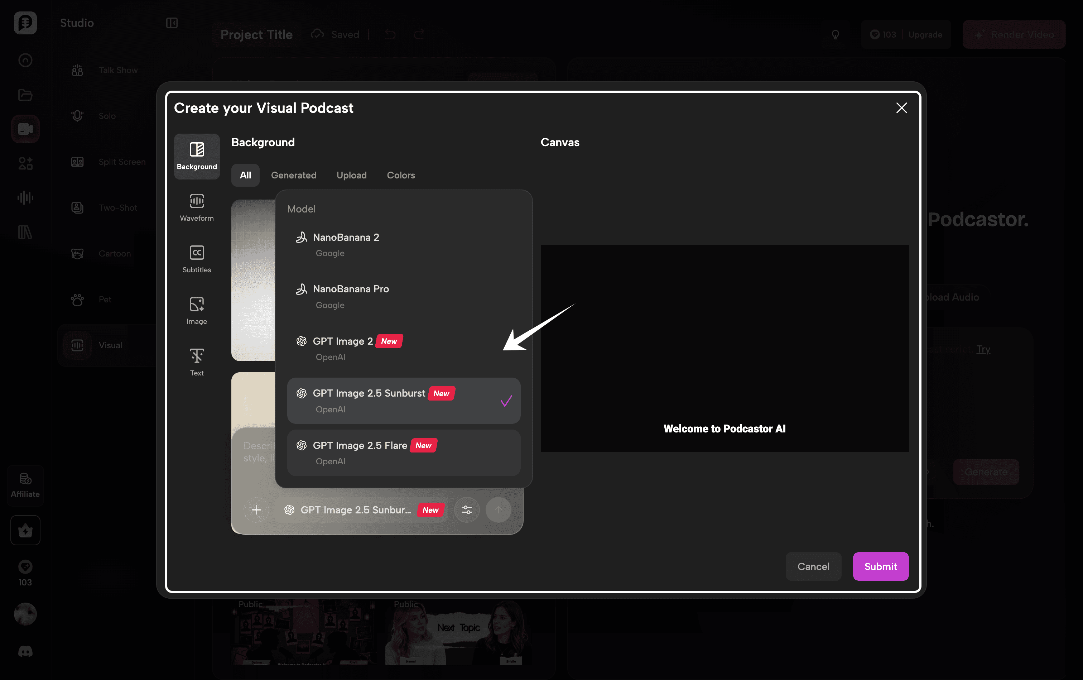Open the generation settings sliders icon

[x=467, y=510]
